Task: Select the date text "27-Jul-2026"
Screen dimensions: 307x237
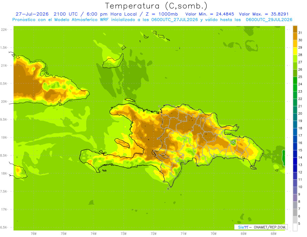Action: point(32,14)
